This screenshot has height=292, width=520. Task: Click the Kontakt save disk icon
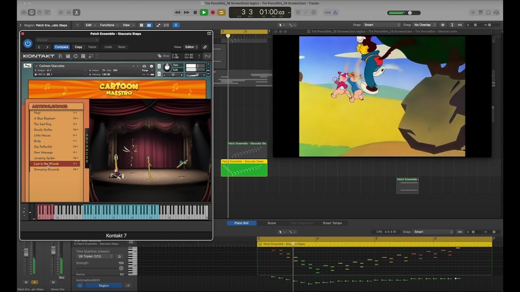[x=68, y=56]
